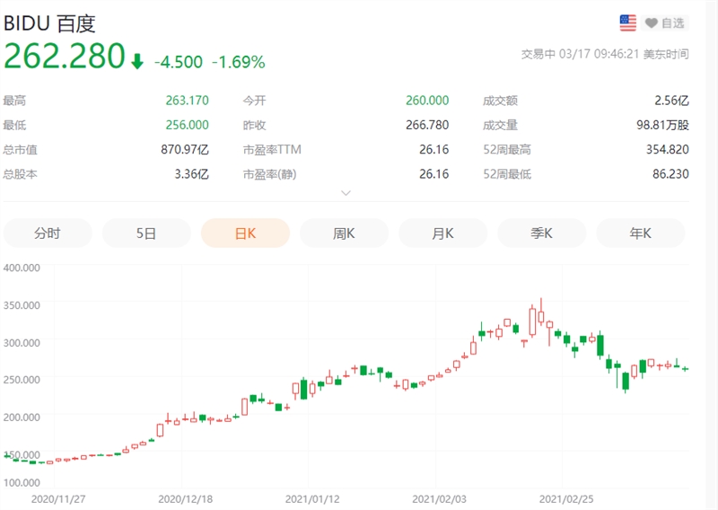718x510 pixels.
Task: Click the 52周最高 value 354.820
Action: (667, 149)
